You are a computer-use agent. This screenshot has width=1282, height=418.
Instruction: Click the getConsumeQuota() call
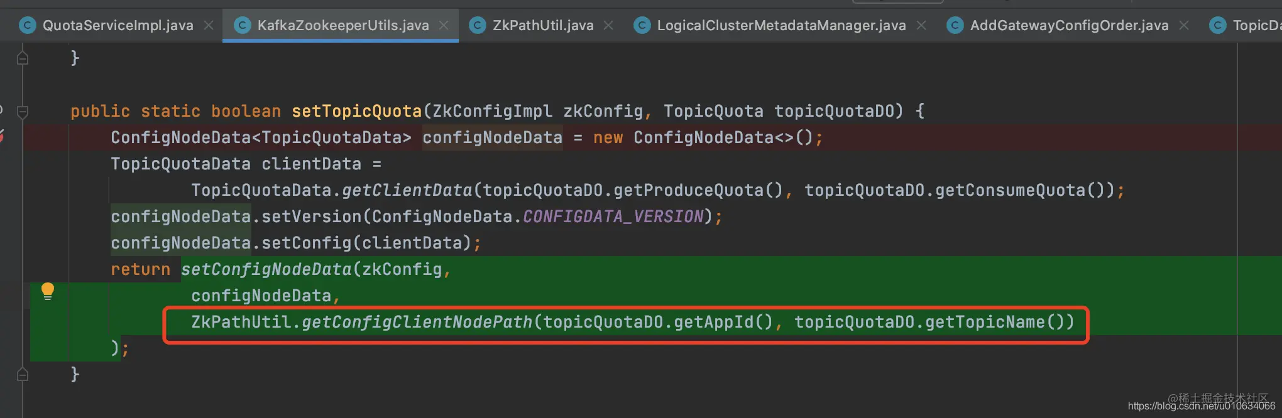pyautogui.click(x=1020, y=190)
